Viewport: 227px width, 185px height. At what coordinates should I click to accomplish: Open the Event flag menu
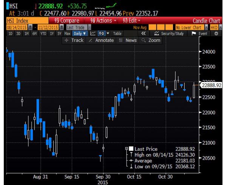tap(199, 34)
